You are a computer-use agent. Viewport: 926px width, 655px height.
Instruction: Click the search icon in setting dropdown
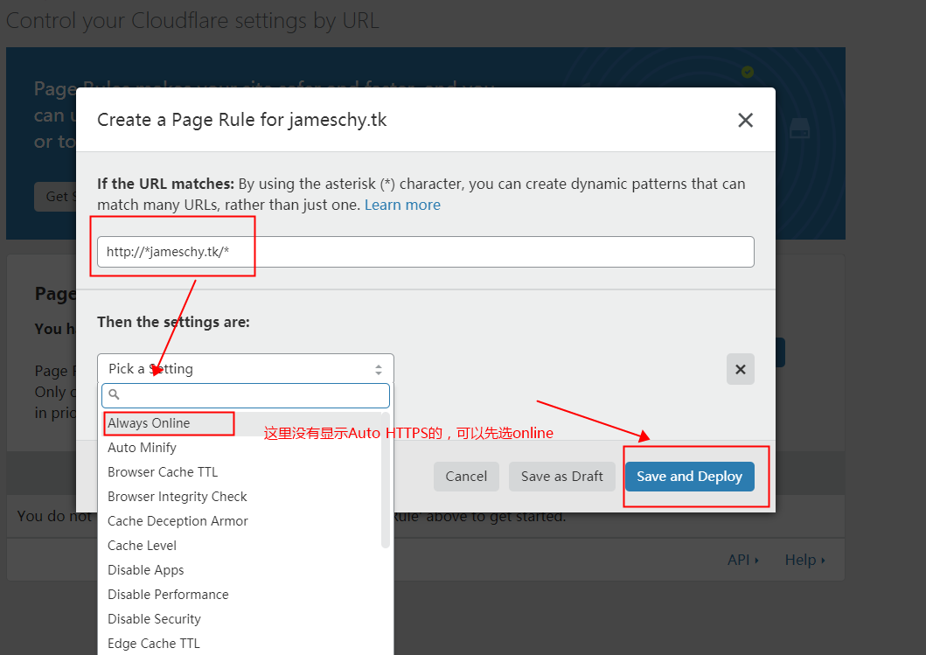click(x=114, y=394)
